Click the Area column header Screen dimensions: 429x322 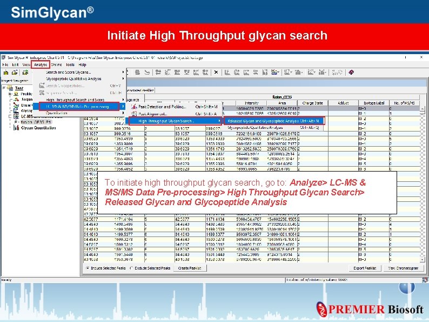[x=282, y=103]
